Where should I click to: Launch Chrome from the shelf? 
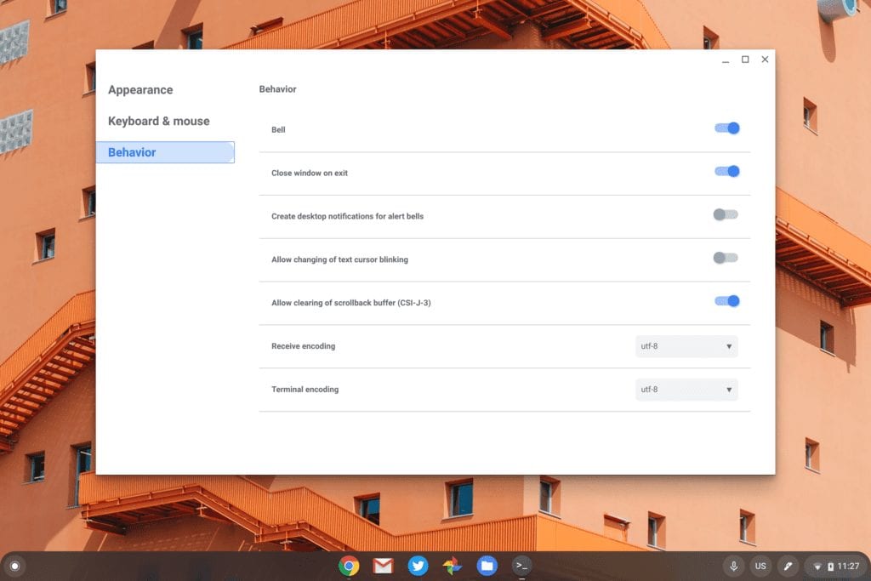349,566
